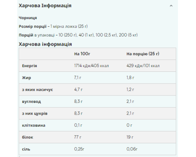The width and height of the screenshot is (196, 157).
Task: Click the Харчова інформація table title
Action: [45, 44]
